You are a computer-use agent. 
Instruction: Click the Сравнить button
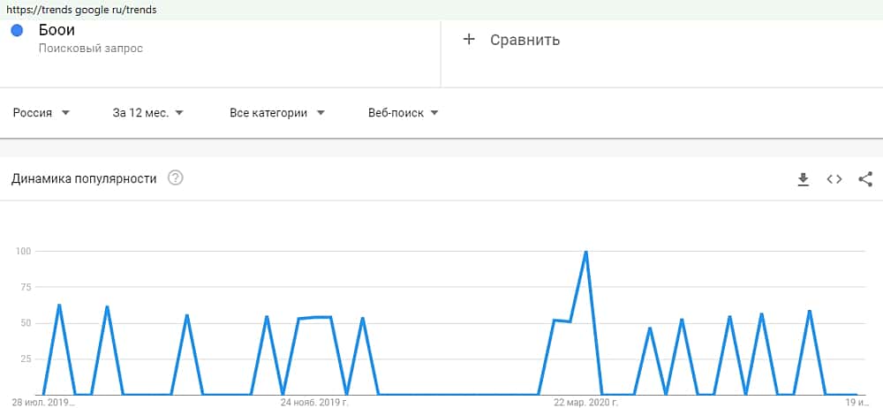point(525,40)
